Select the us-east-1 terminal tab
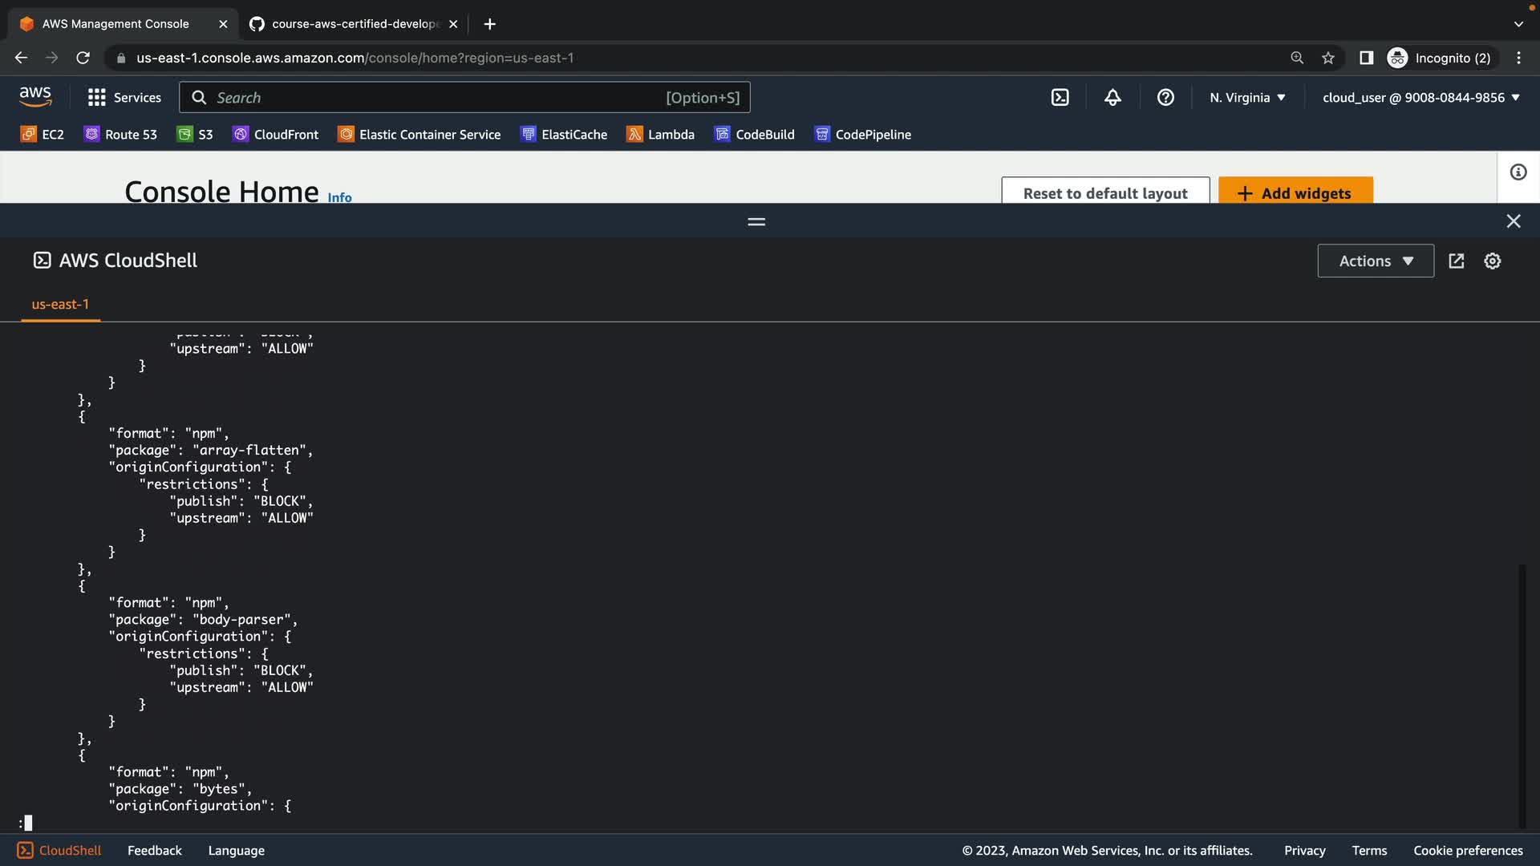1540x866 pixels. pyautogui.click(x=60, y=305)
